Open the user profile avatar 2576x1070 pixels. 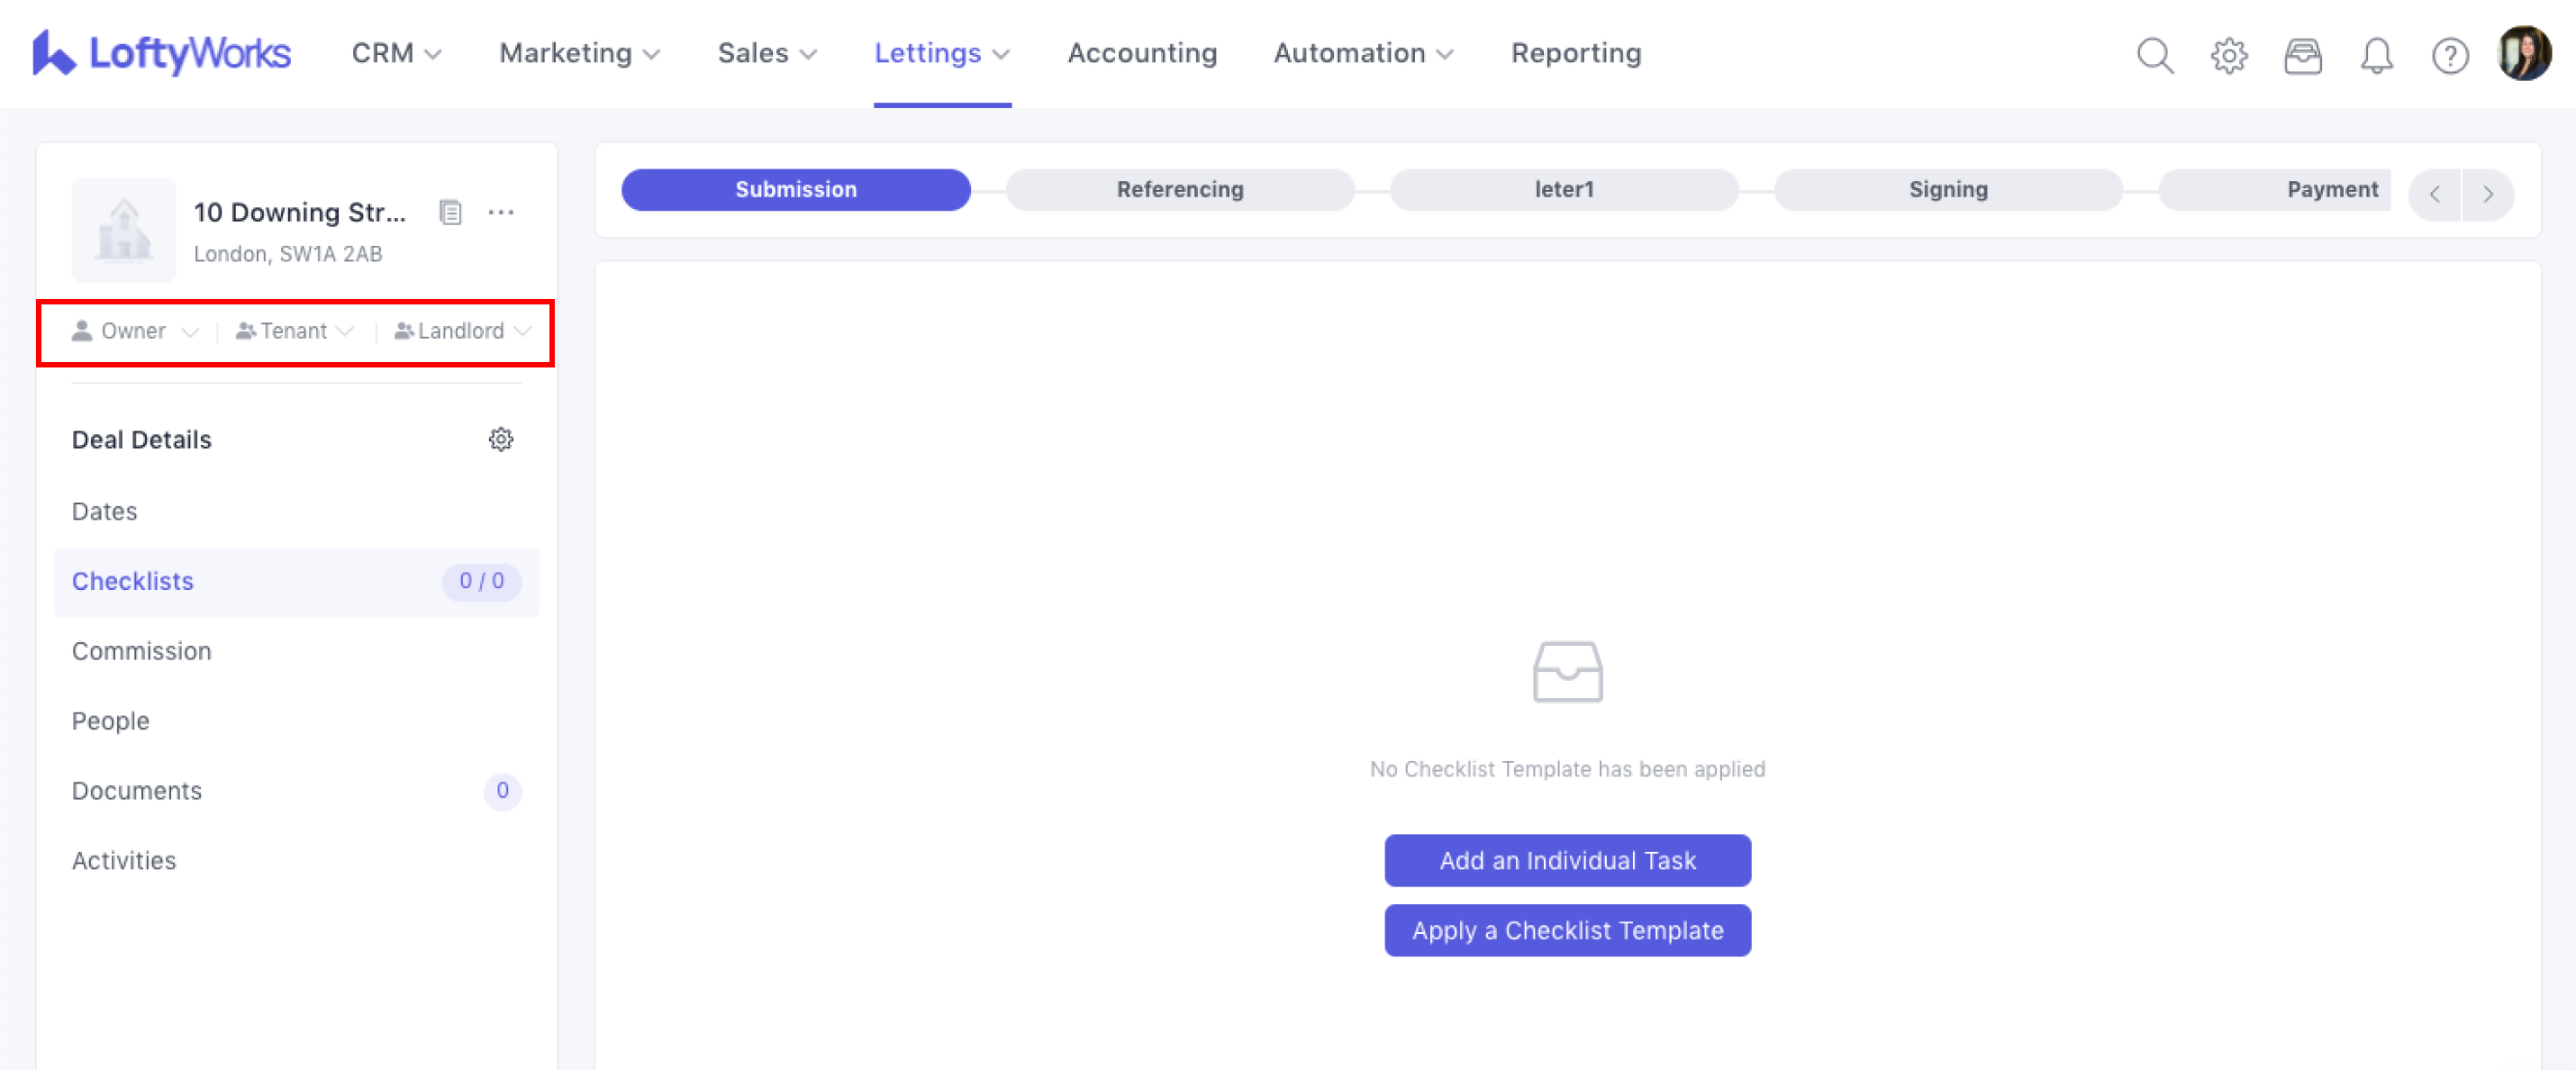pos(2523,54)
